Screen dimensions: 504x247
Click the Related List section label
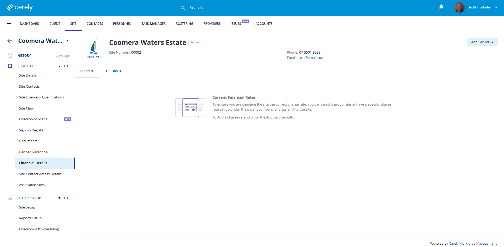coord(28,66)
